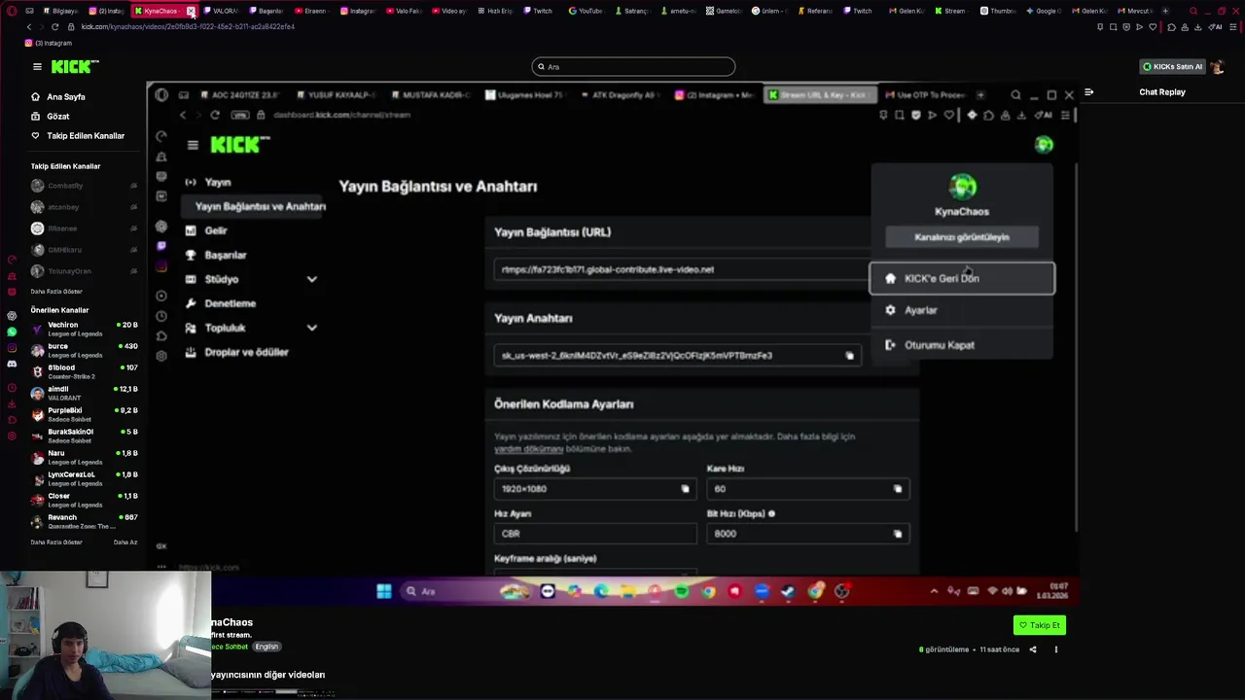Switch to the Thumbnail browser tab
Screen dimensions: 1245x700
[997, 11]
